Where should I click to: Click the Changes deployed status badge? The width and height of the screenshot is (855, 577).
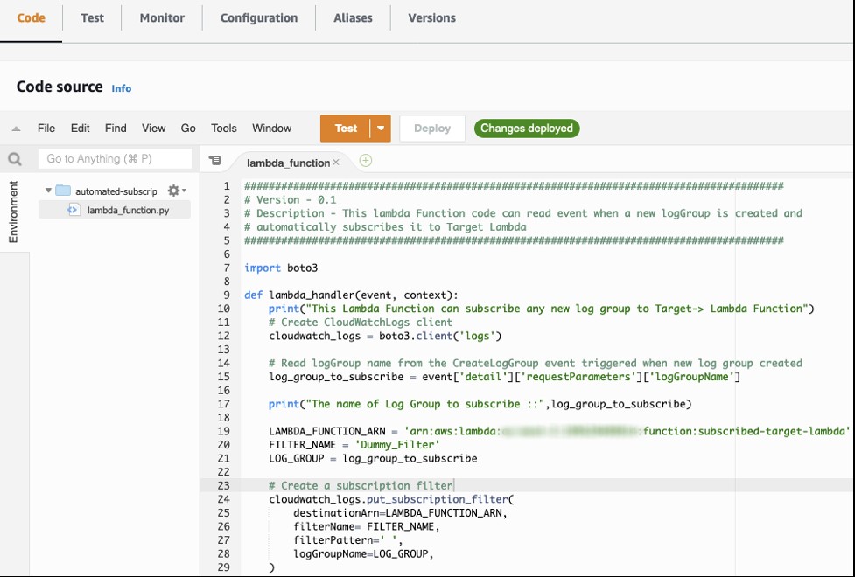click(x=527, y=129)
